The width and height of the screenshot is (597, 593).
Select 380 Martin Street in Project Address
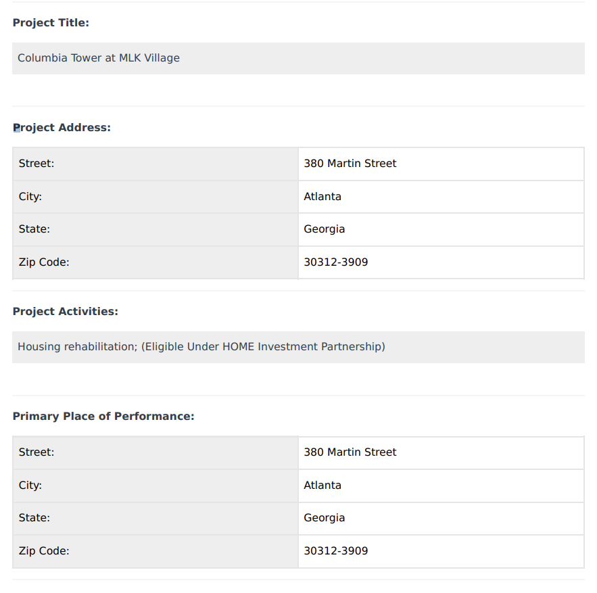[x=350, y=164]
